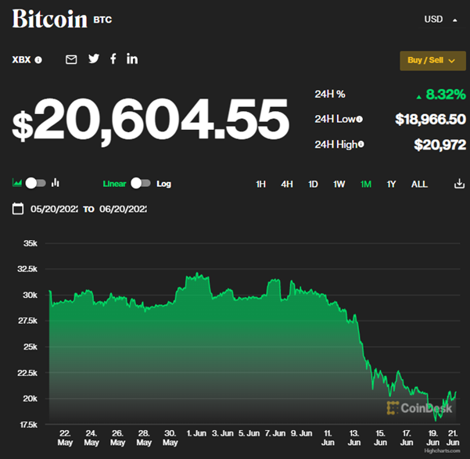The height and width of the screenshot is (459, 470).
Task: Share via Facebook icon
Action: [113, 59]
